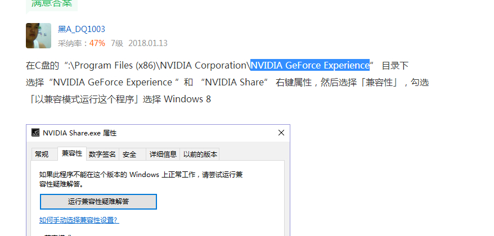
Task: Close the NVIDIA Share.exe properties dialog
Action: coord(281,133)
